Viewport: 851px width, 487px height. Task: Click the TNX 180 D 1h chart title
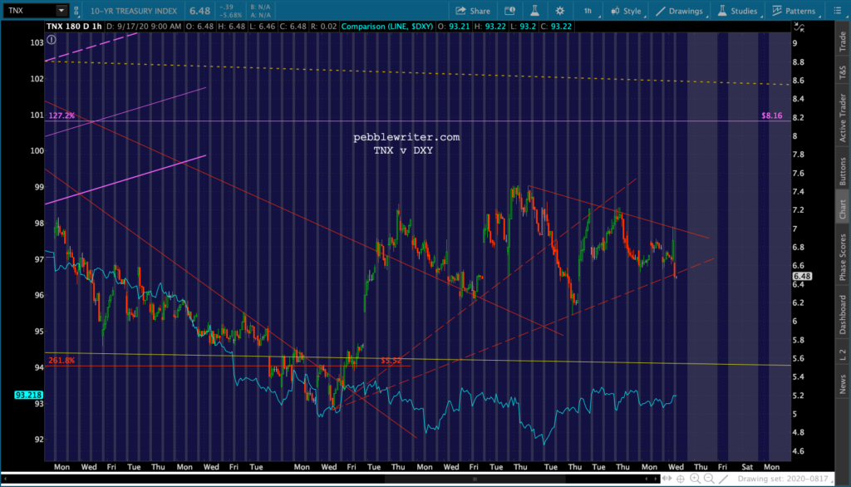[74, 26]
